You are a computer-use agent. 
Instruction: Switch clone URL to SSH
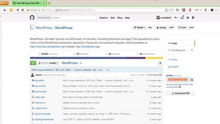coord(191,85)
